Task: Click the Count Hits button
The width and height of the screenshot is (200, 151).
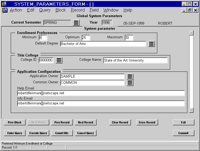Action: (x=62, y=133)
